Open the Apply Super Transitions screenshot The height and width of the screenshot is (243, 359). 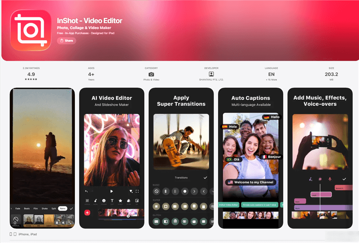click(x=181, y=158)
